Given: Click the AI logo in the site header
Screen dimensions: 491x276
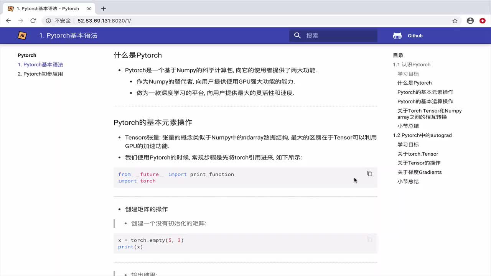Looking at the screenshot, I should tap(22, 36).
